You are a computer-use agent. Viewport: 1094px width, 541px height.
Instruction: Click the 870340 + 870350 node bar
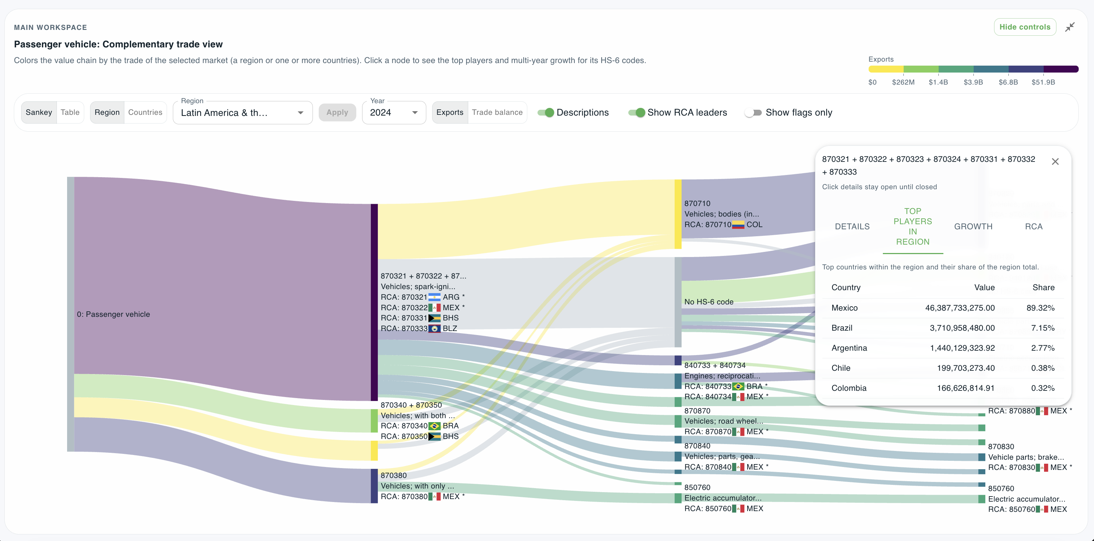click(374, 421)
